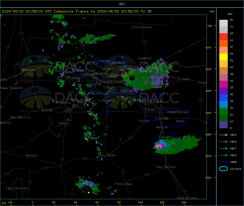
Task: Select the red swatch in dBZ scale
Action: tap(223, 37)
